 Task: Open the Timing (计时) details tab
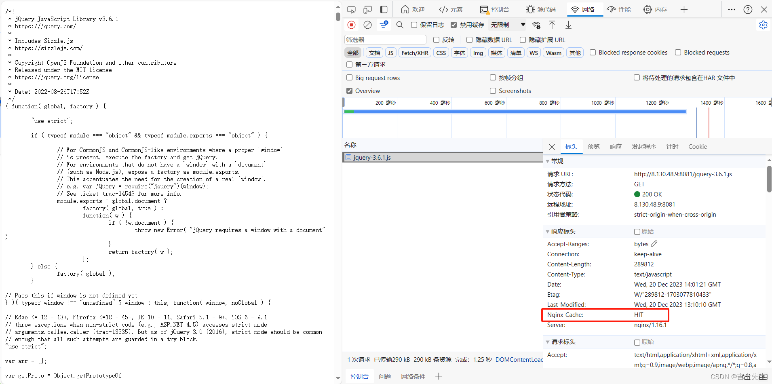[x=672, y=147]
